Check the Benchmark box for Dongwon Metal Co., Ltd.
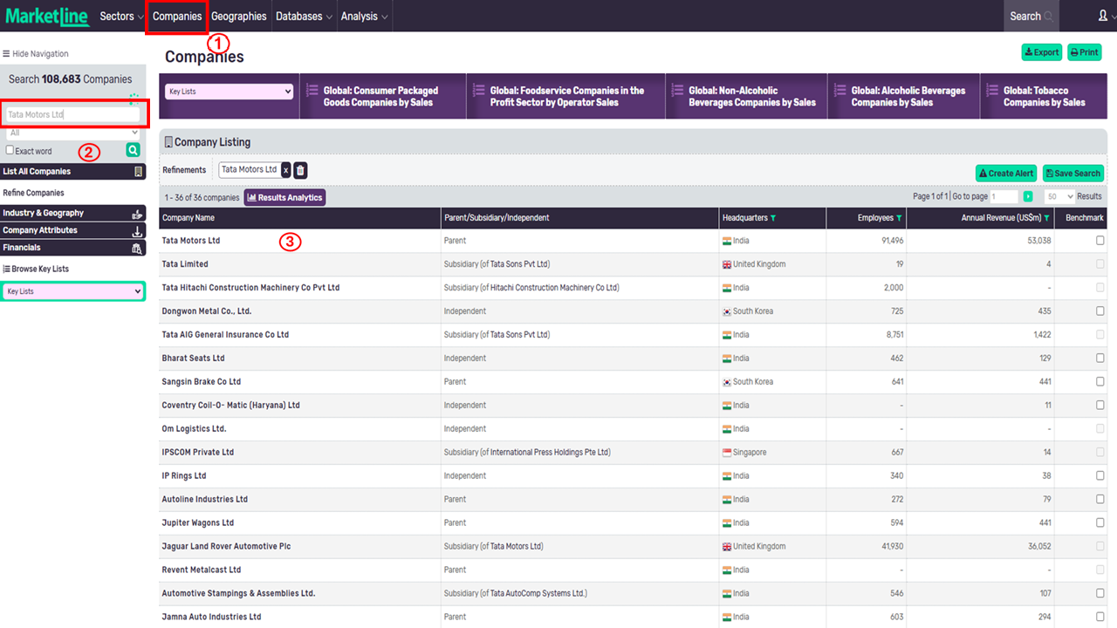 1100,311
